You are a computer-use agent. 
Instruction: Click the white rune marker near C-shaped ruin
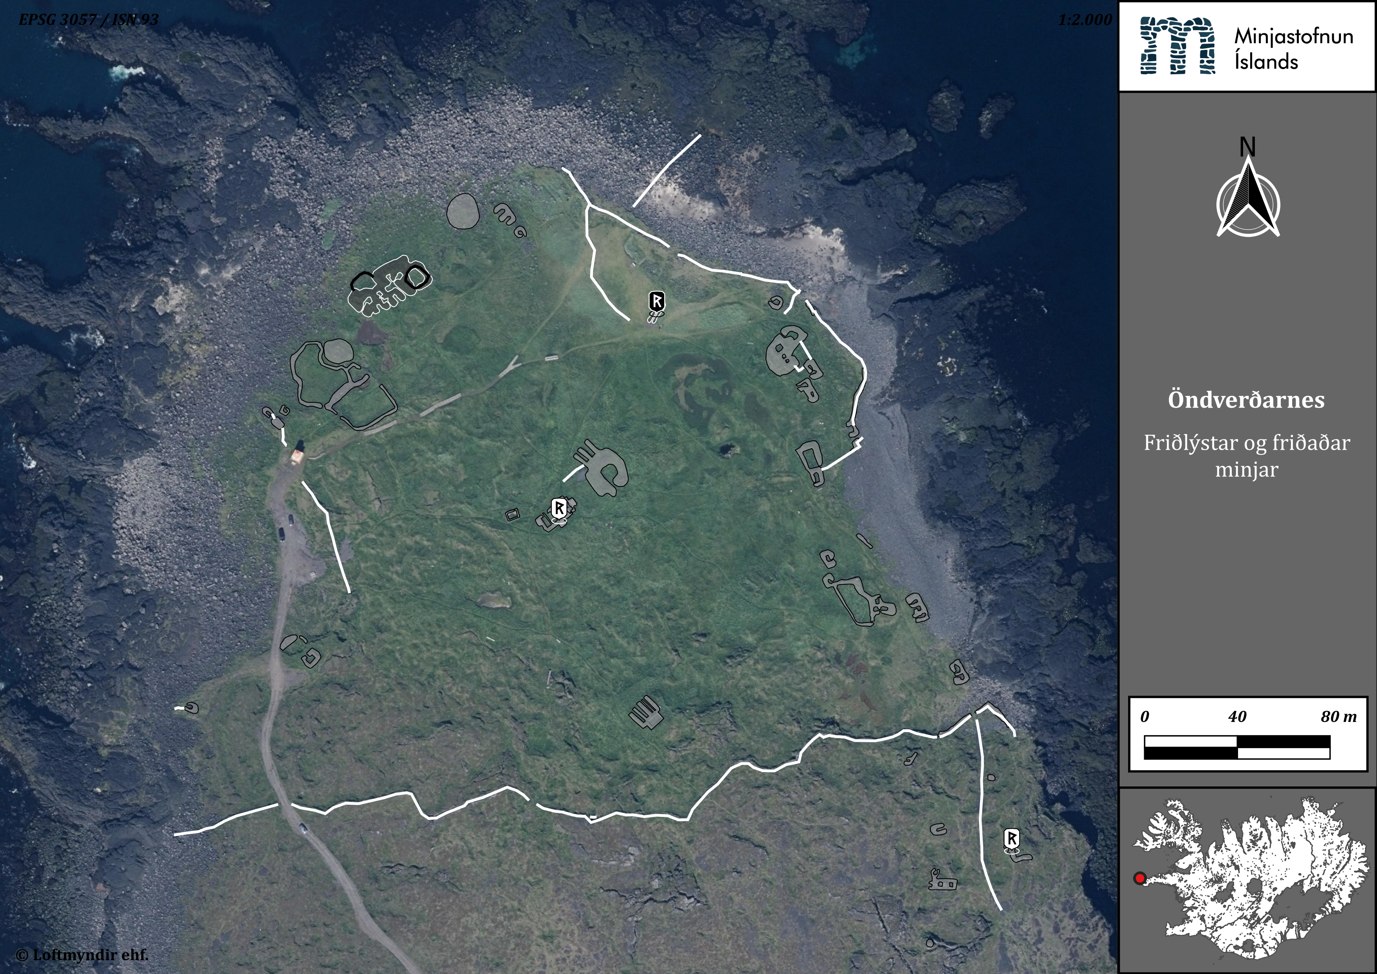[x=558, y=507]
